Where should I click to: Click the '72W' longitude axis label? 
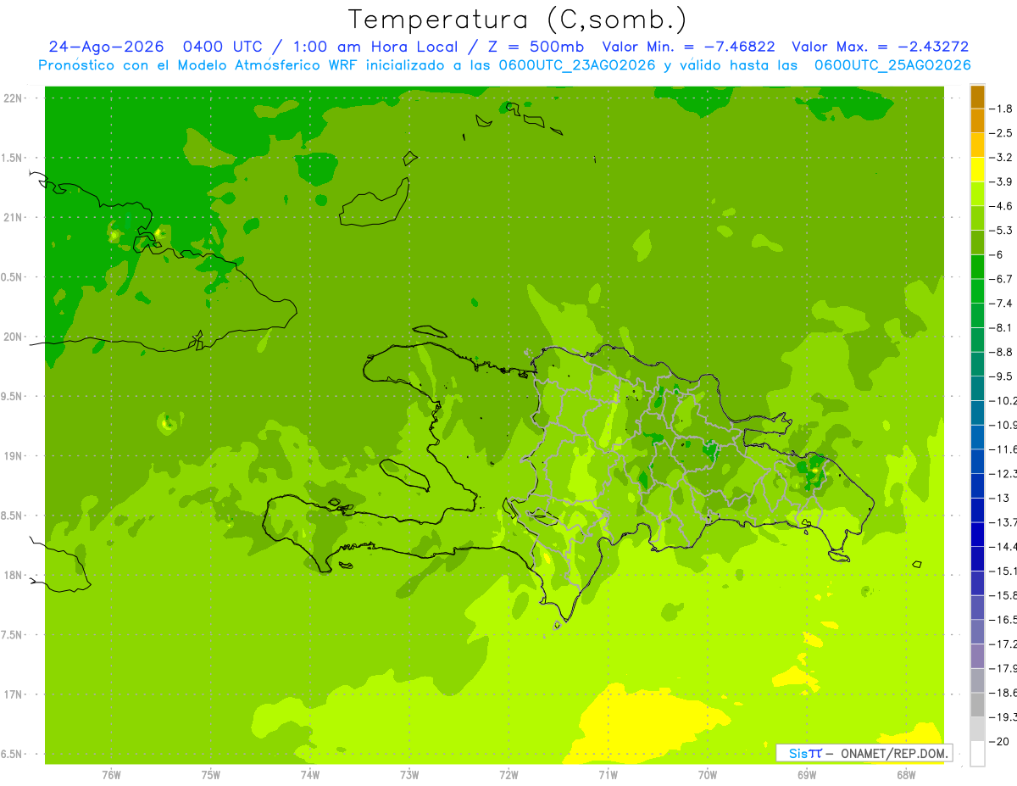click(508, 775)
